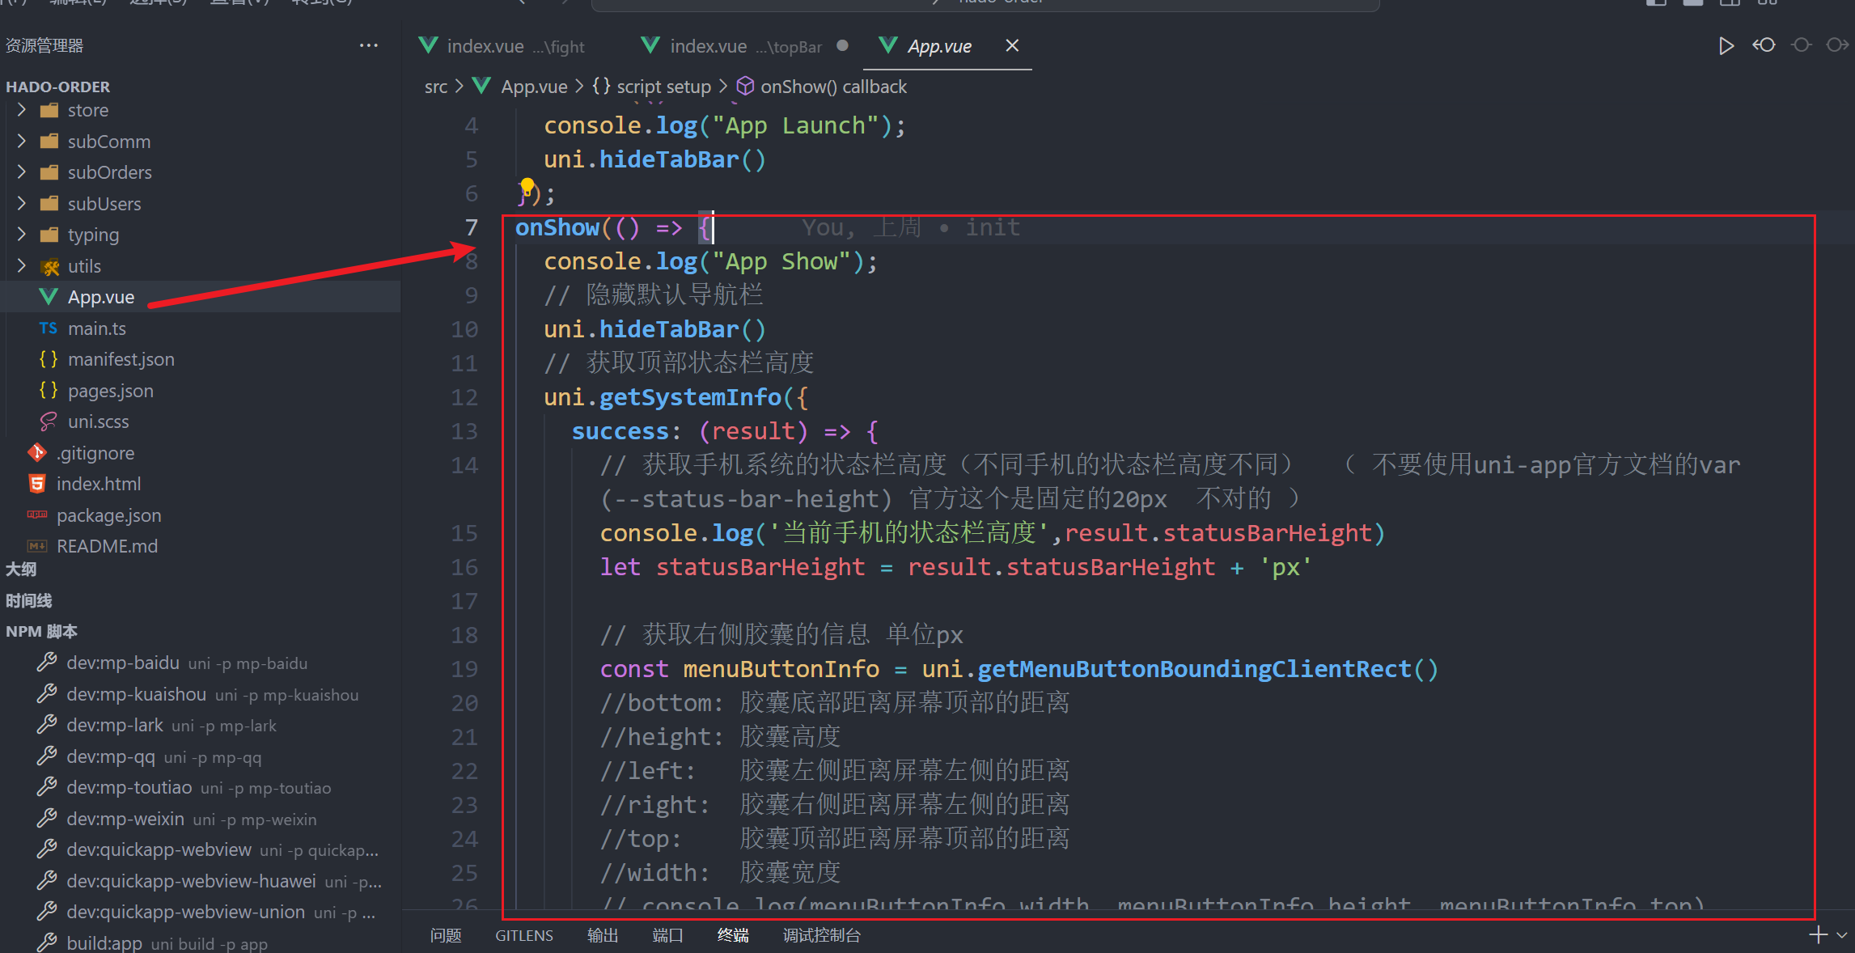Click the Run/Debug play icon

coord(1725,46)
